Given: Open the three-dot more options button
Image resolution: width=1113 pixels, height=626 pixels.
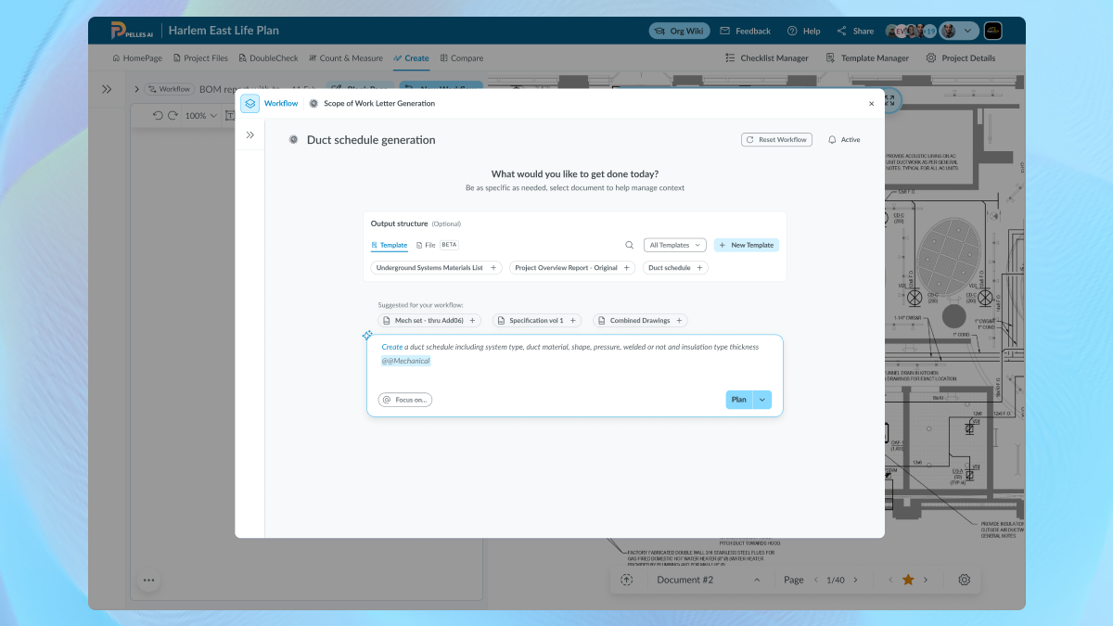Looking at the screenshot, I should 148,581.
